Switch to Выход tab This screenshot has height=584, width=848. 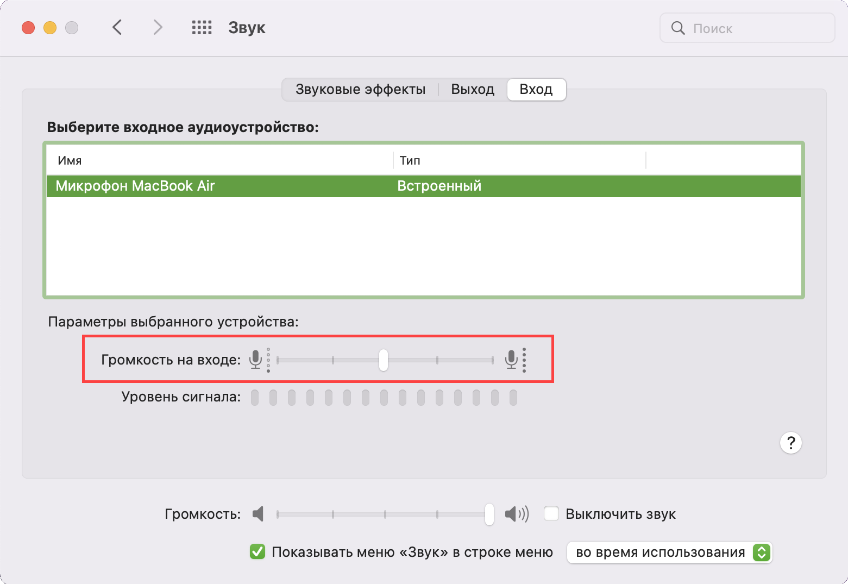tap(473, 89)
